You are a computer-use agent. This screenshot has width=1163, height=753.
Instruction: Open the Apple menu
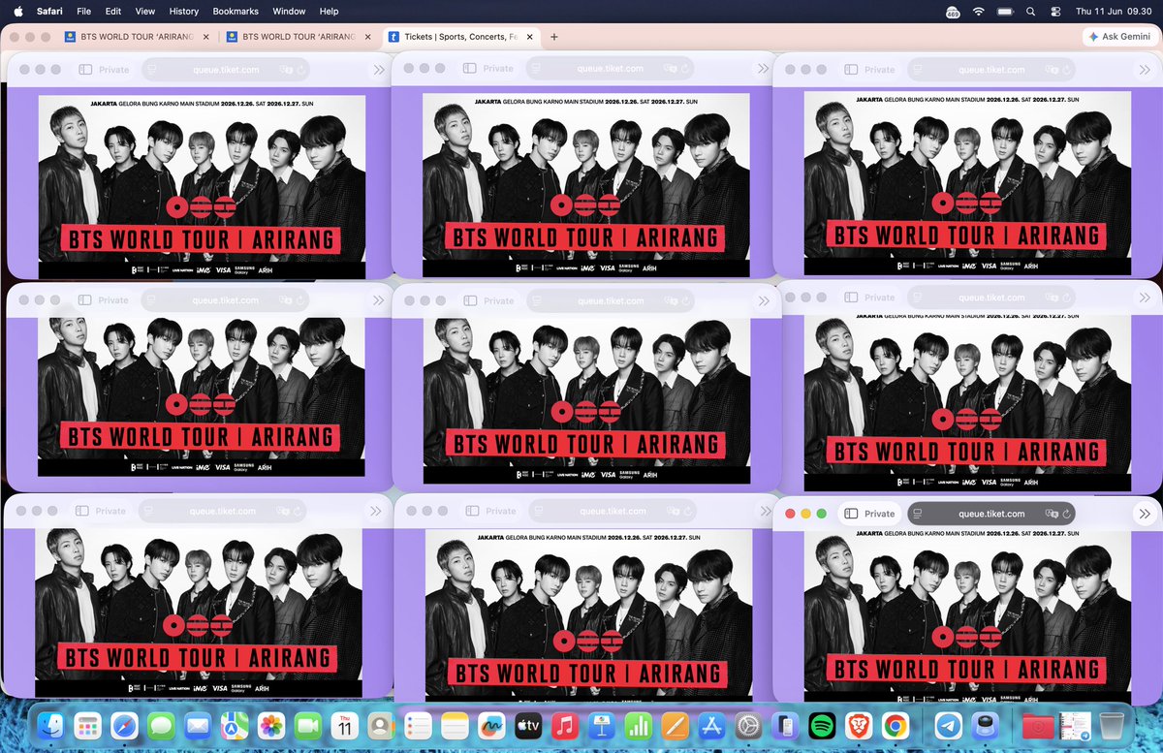17,11
